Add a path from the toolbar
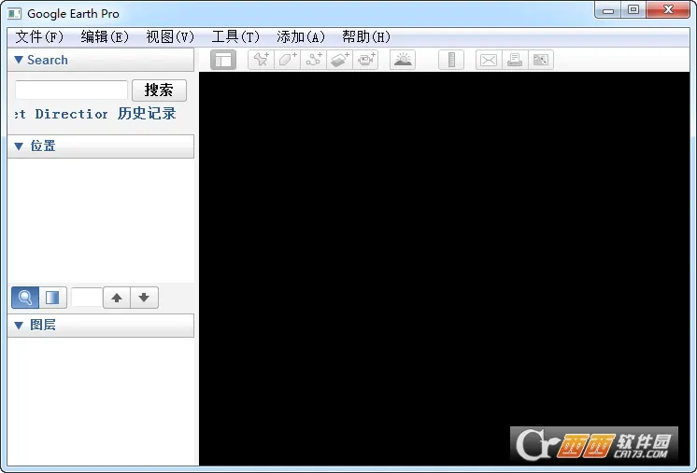697x473 pixels. click(313, 60)
